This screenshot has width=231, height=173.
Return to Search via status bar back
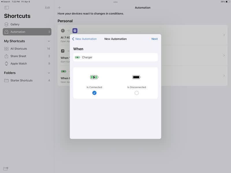5,2
